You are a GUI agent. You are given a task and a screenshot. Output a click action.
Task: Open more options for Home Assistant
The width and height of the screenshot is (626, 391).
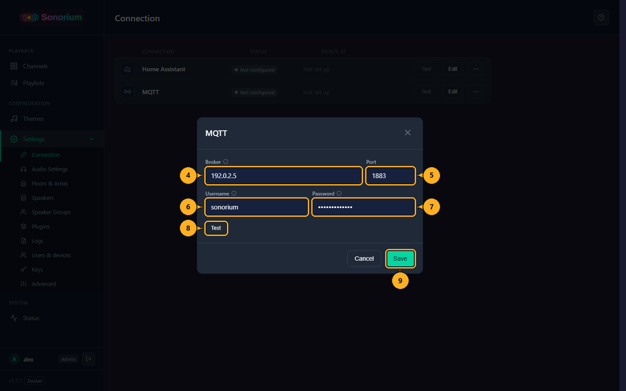[x=476, y=69]
